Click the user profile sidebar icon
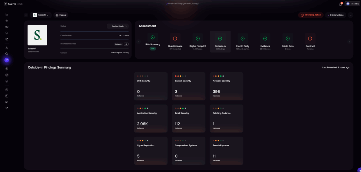The image size is (361, 172). click(x=7, y=48)
